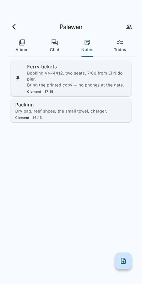Switch to the Chat tab label
Screen dimensions: 142x284
[55, 50]
